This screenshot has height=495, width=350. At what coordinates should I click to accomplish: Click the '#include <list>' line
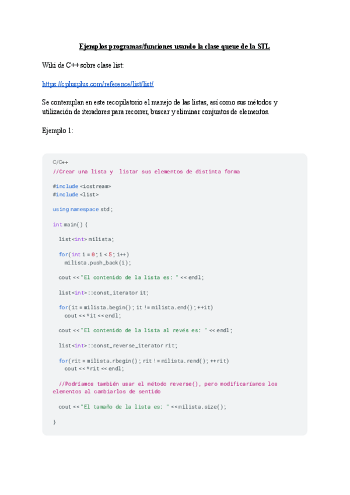(x=76, y=194)
